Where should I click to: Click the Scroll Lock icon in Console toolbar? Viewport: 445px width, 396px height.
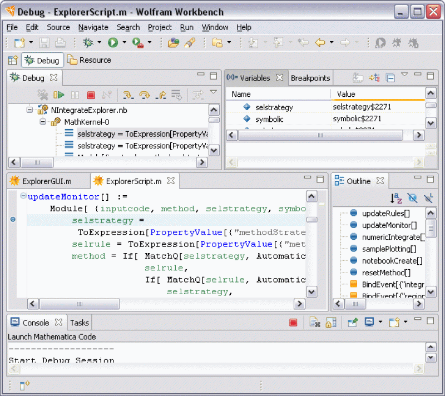331,321
